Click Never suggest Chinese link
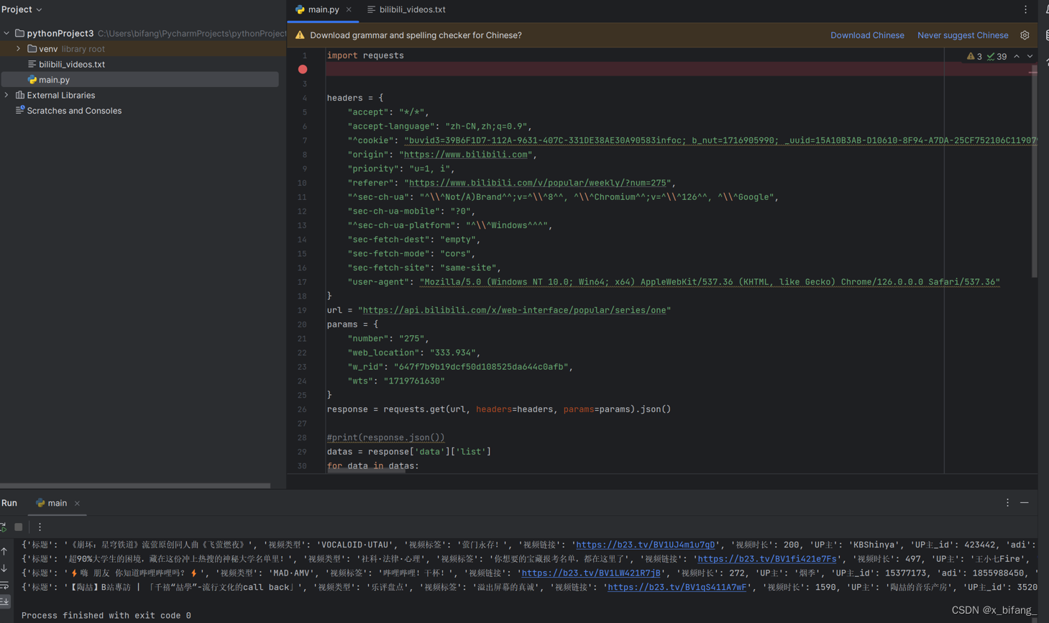 click(x=963, y=35)
